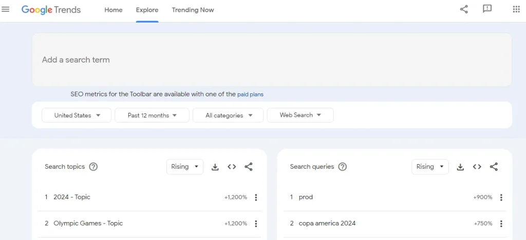The height and width of the screenshot is (240, 526).
Task: Open the Trending Now tab
Action: pyautogui.click(x=193, y=10)
